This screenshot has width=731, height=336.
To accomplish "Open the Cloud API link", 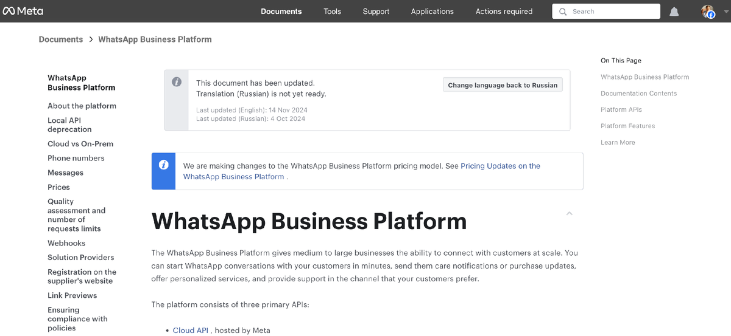I will [191, 331].
